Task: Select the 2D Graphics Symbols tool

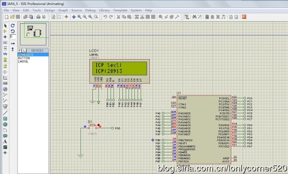Action: point(5,147)
